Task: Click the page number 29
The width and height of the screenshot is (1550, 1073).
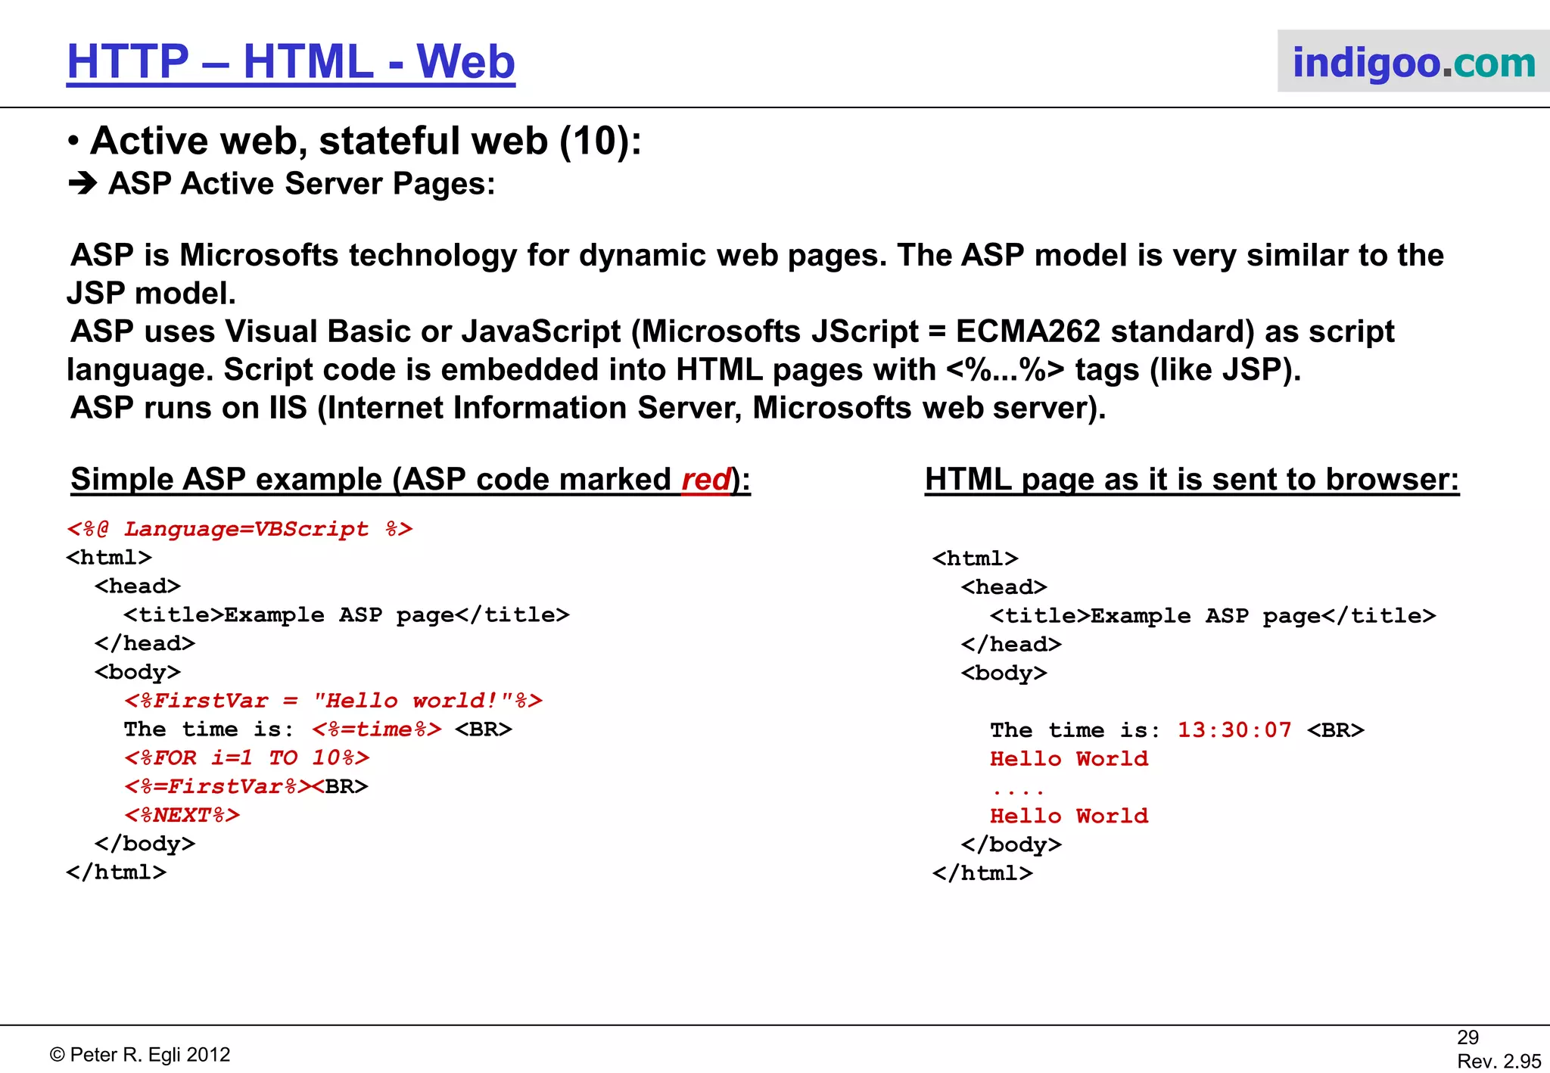Action: 1468,1037
